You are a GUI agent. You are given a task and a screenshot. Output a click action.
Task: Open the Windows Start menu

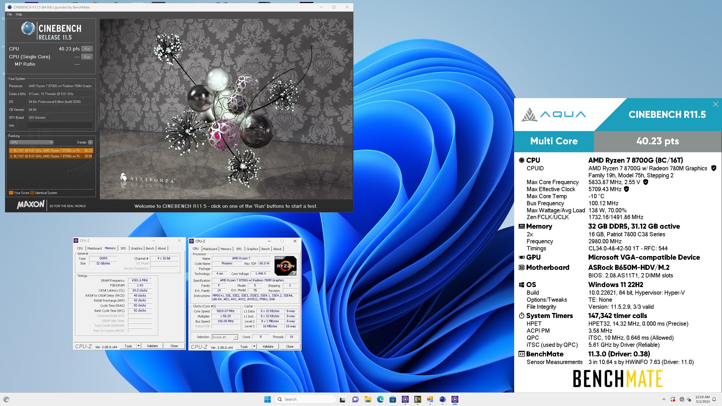[x=267, y=399]
